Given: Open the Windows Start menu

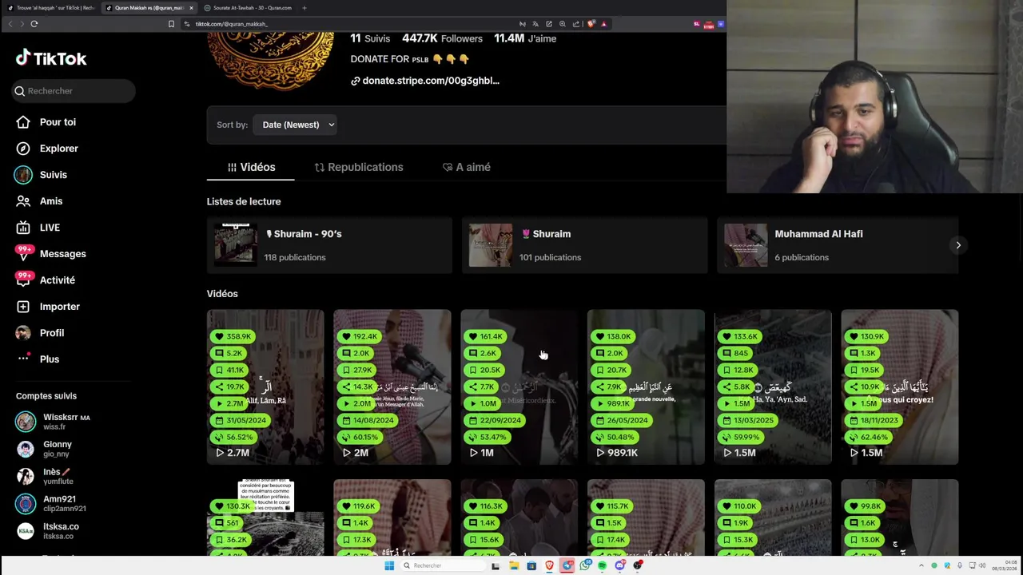Looking at the screenshot, I should 389,565.
